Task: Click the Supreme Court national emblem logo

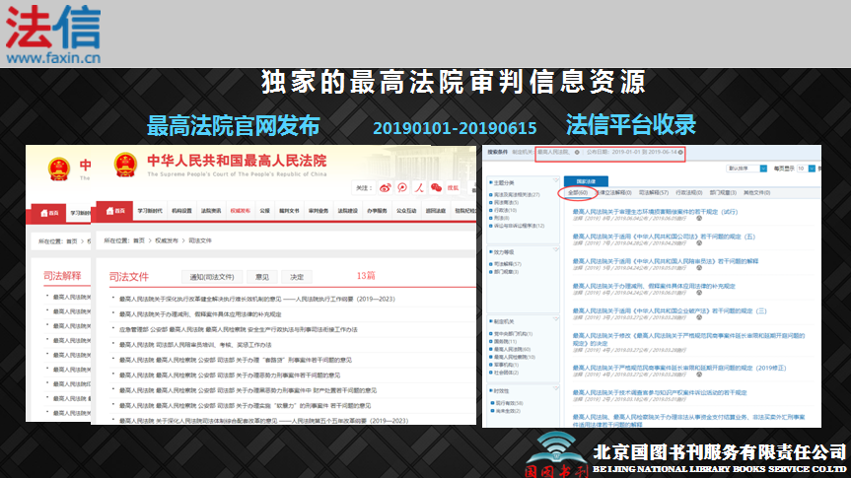Action: click(x=125, y=165)
